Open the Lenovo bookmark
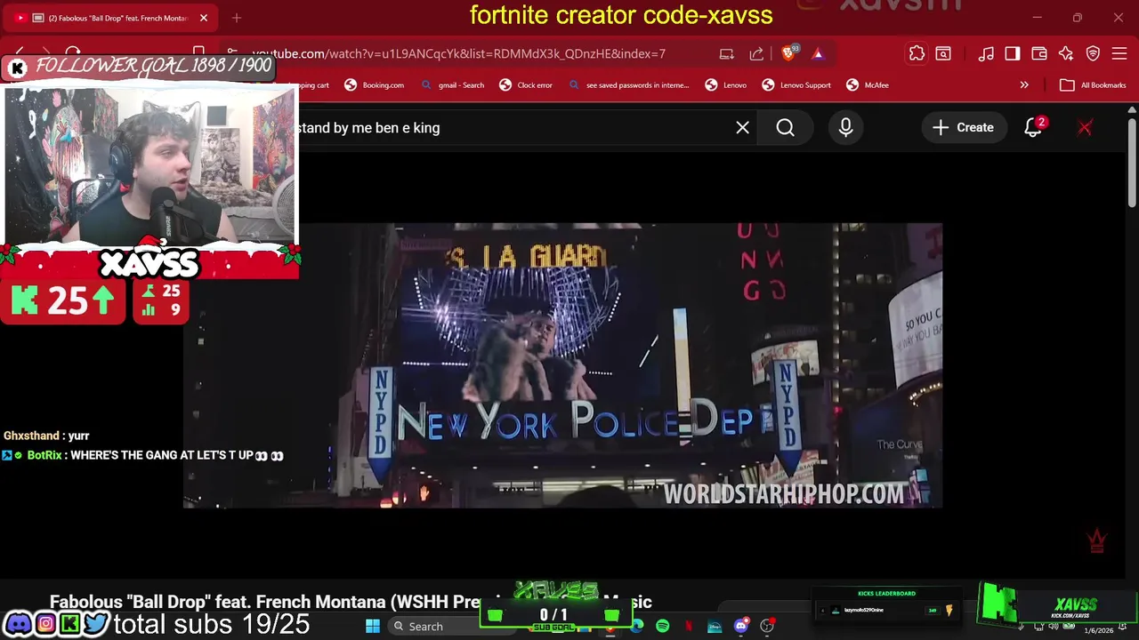The height and width of the screenshot is (640, 1139). pos(725,84)
